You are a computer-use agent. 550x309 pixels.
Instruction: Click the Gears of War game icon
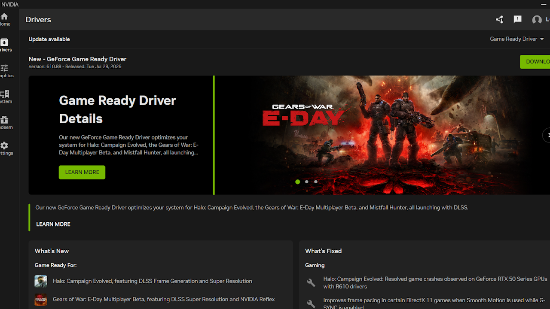tap(41, 299)
